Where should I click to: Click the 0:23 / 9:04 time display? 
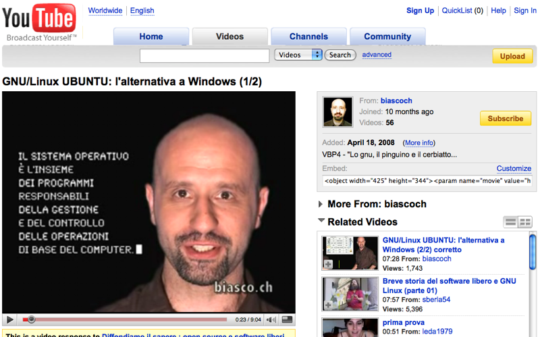[248, 319]
